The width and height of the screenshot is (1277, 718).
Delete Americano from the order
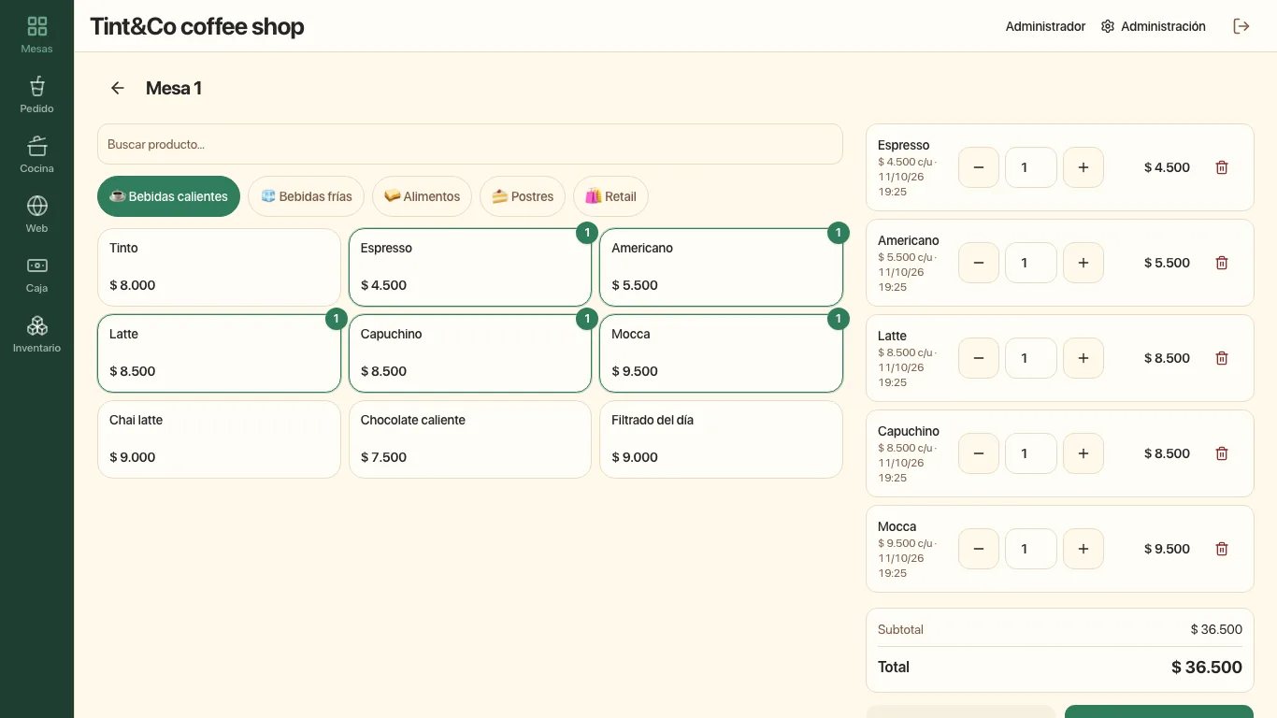(x=1222, y=263)
